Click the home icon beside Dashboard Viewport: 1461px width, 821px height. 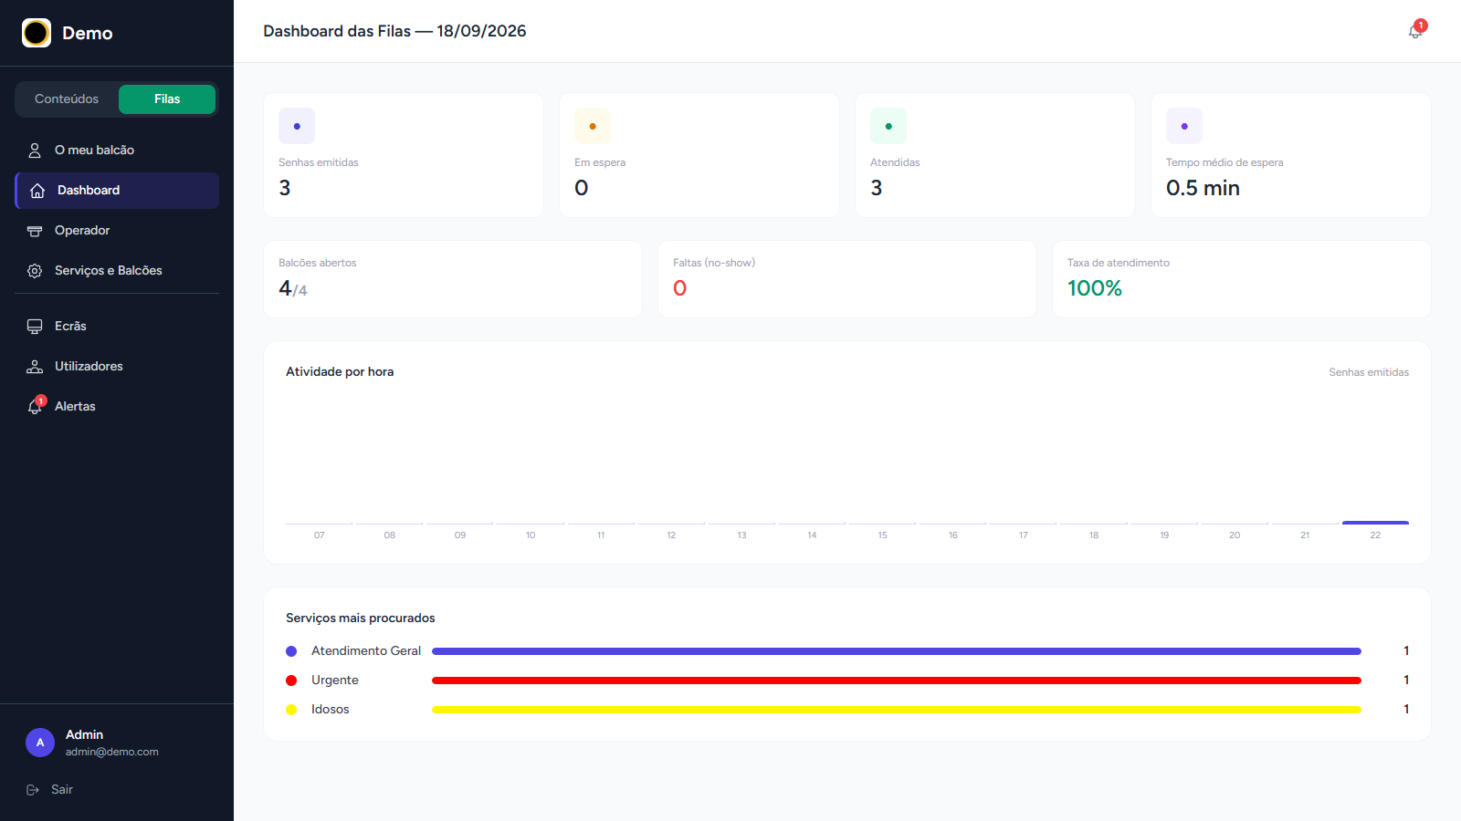[37, 191]
